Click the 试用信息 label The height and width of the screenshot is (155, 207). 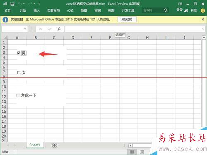click(x=17, y=19)
